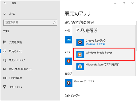Click the アプリを選ぶ popup heading
The width and height of the screenshot is (137, 101).
pos(87,30)
